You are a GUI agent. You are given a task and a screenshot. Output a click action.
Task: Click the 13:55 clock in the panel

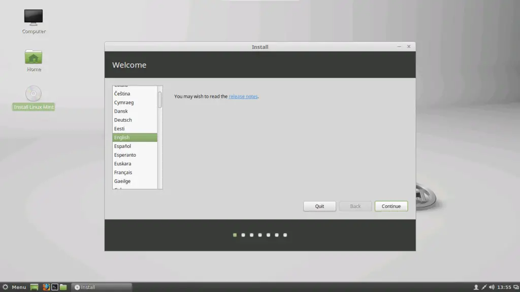coord(504,287)
